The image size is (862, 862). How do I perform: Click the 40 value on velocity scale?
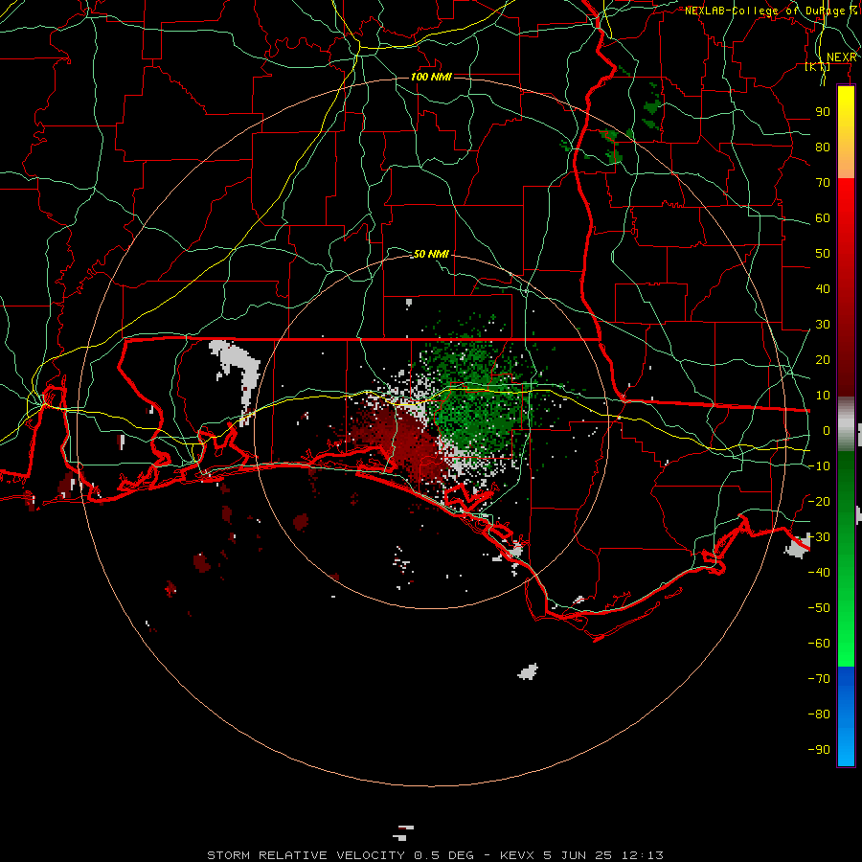[823, 289]
